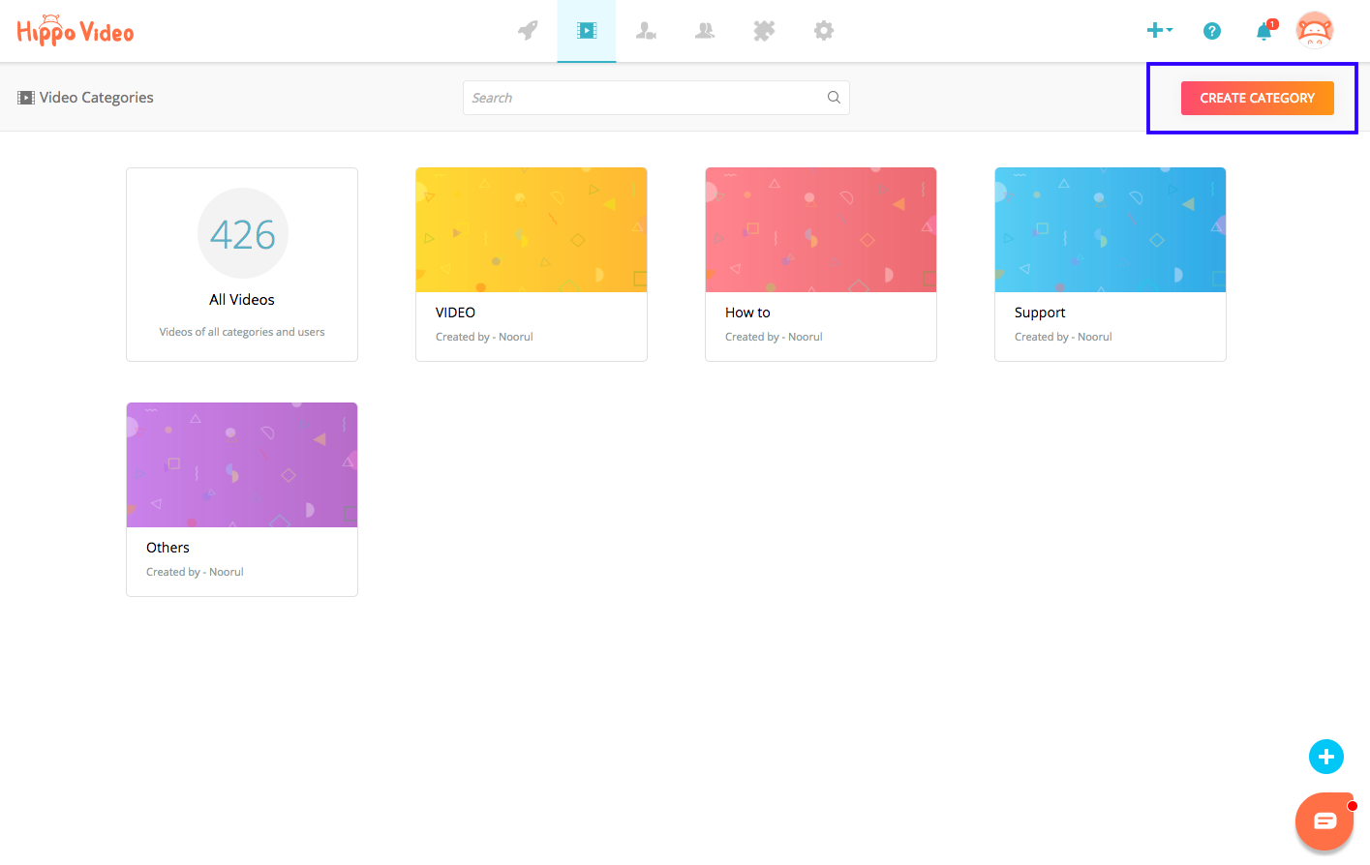Expand the plus create dropdown in header

click(x=1159, y=31)
